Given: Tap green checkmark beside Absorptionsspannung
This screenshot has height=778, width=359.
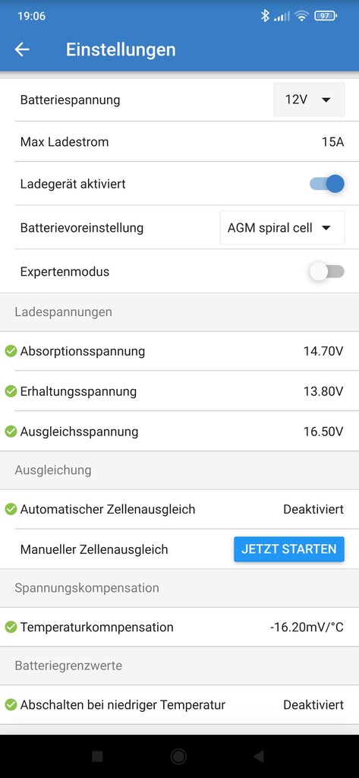Looking at the screenshot, I should [11, 351].
